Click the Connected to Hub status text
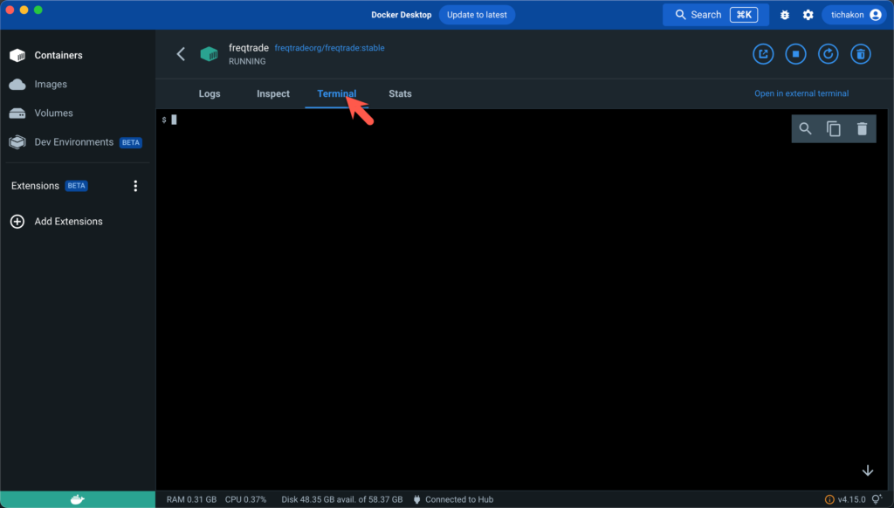894x508 pixels. [x=459, y=499]
